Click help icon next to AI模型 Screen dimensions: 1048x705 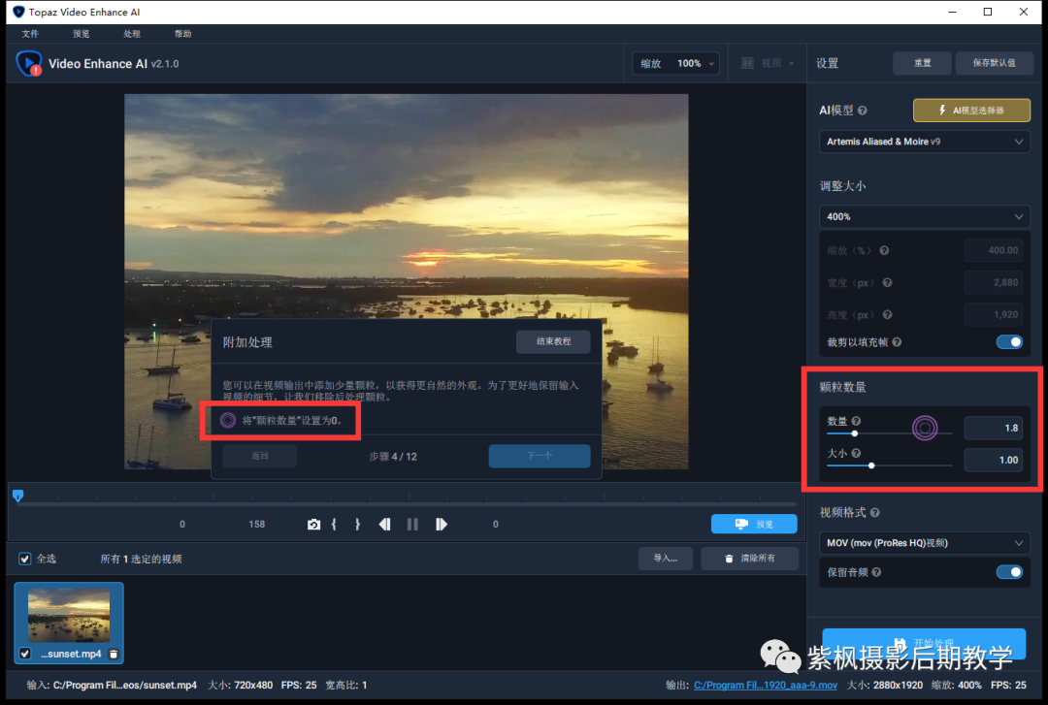(863, 111)
